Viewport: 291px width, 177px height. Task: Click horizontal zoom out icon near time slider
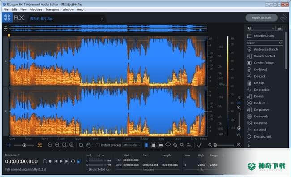point(210,145)
